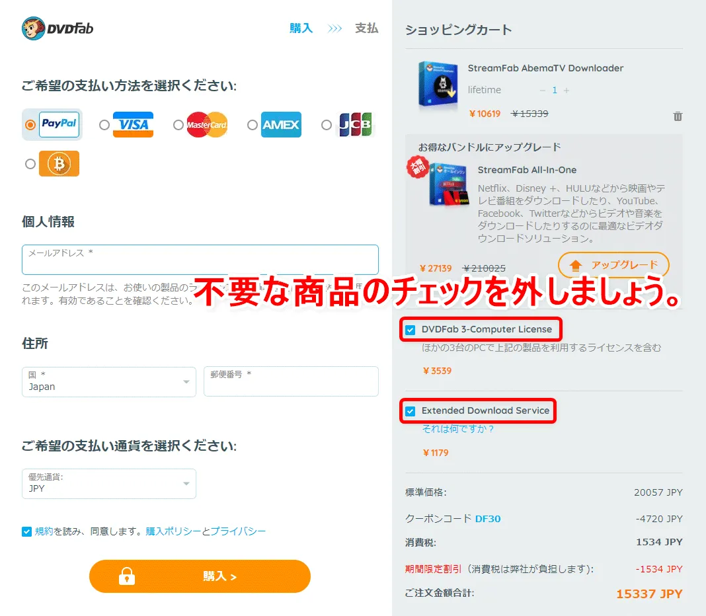
Task: Click StreamFab AbemaTV Downloader product thumbnail
Action: (438, 85)
